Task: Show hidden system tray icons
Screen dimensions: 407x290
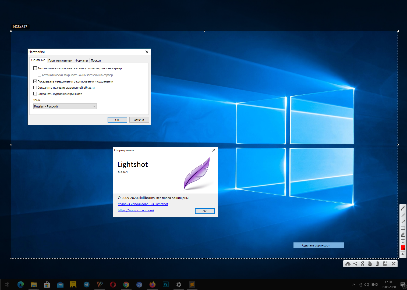Action: coord(354,285)
